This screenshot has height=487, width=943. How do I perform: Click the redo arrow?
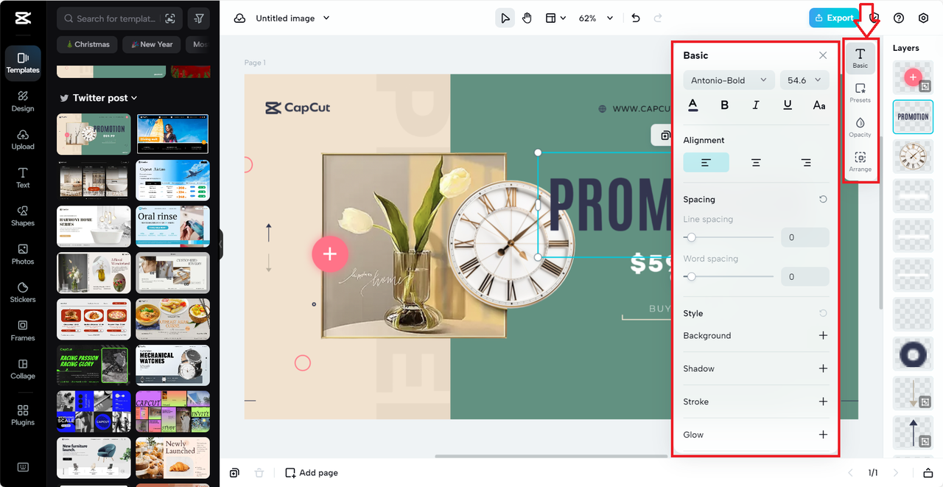click(x=658, y=18)
